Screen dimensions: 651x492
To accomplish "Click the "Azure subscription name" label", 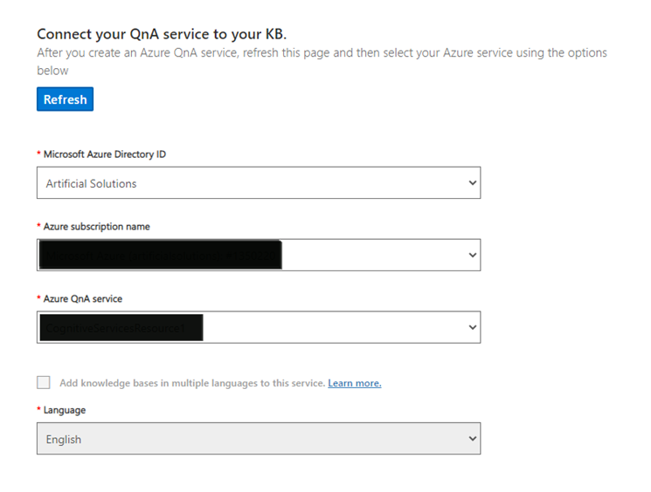I will 96,227.
